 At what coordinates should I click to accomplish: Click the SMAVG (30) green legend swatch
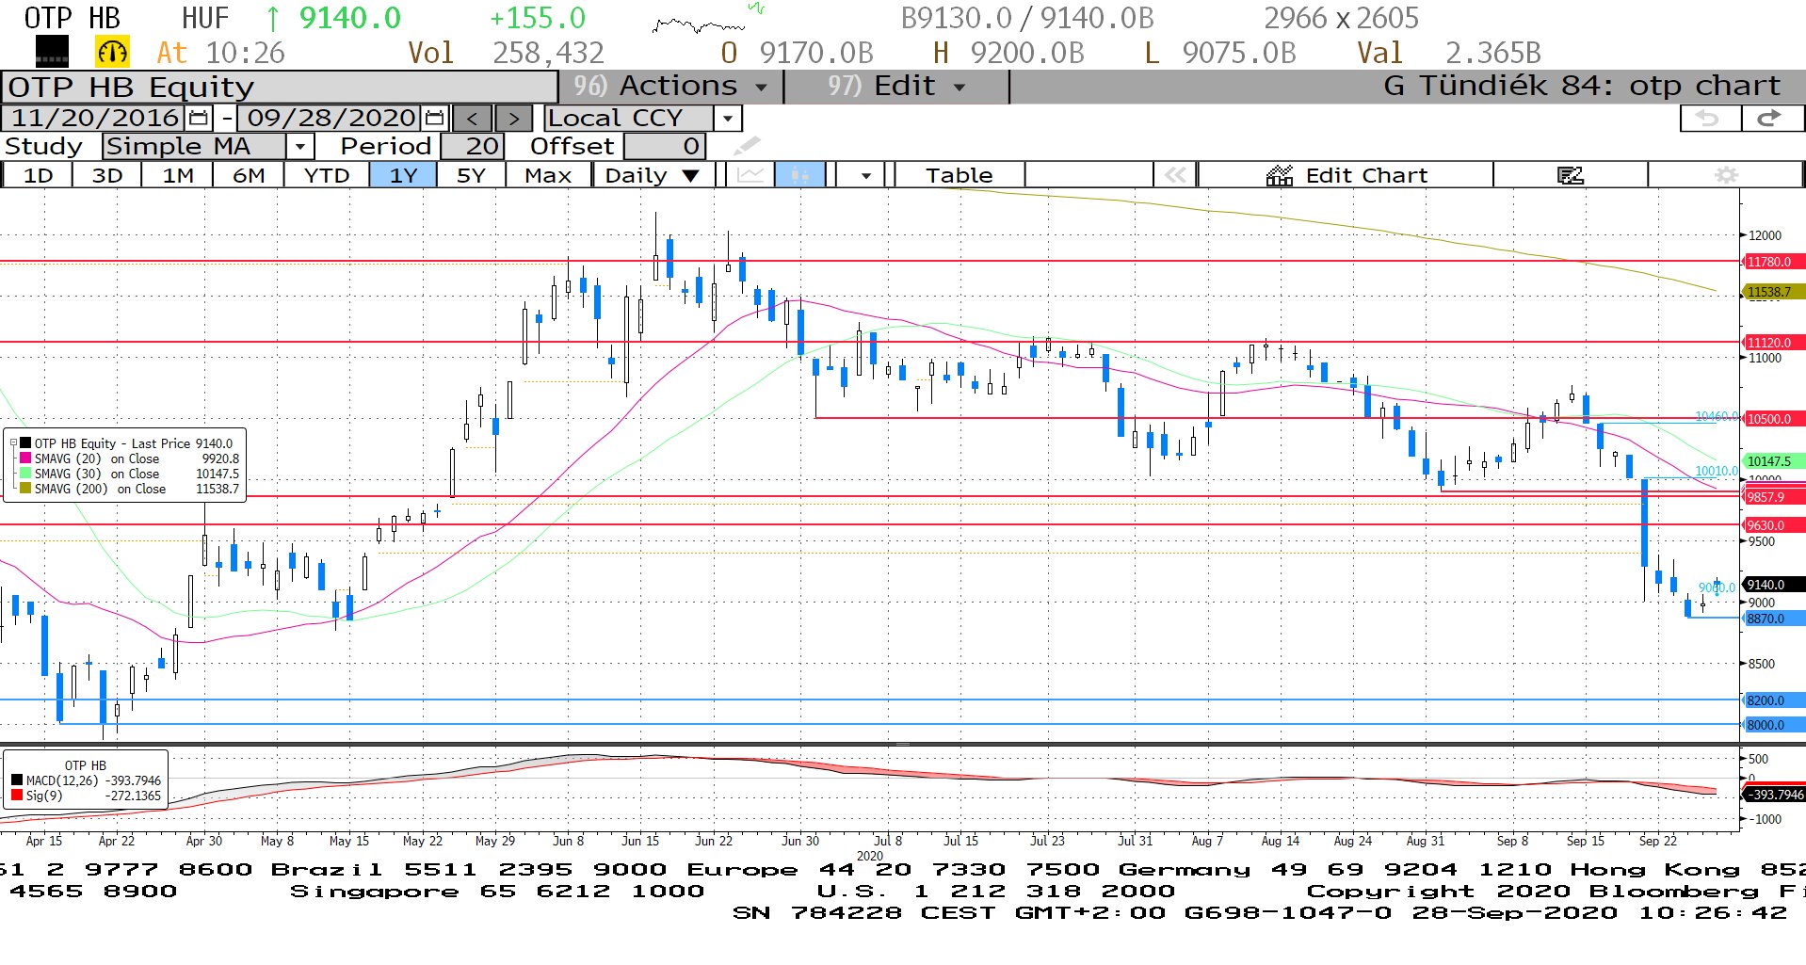pos(25,474)
